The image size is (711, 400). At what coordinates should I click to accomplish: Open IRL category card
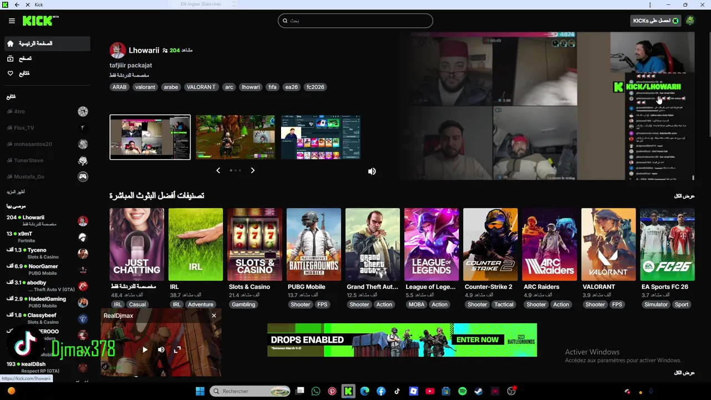[x=196, y=244]
